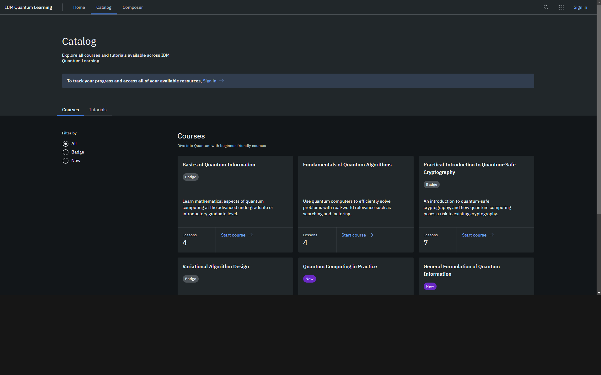
Task: Open General Formulation of Quantum Information title
Action: 462,270
